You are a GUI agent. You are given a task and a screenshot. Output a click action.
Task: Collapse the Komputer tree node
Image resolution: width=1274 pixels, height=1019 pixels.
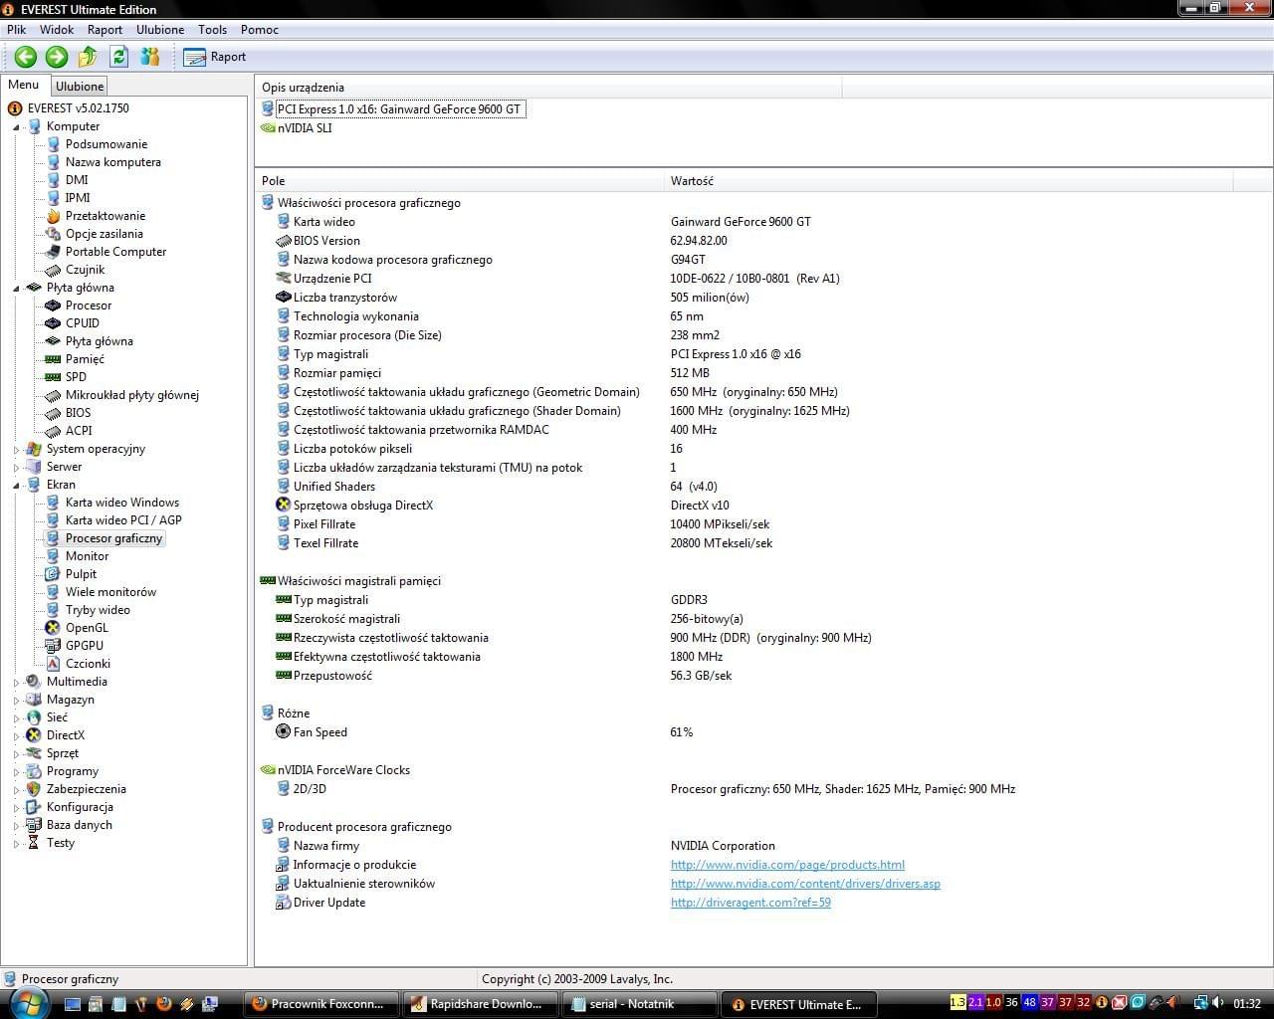click(16, 126)
